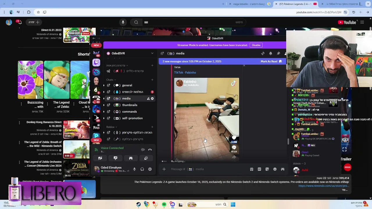This screenshot has height=209, width=372.
Task: Bookmark page with star icon
Action: [x=38, y=12]
